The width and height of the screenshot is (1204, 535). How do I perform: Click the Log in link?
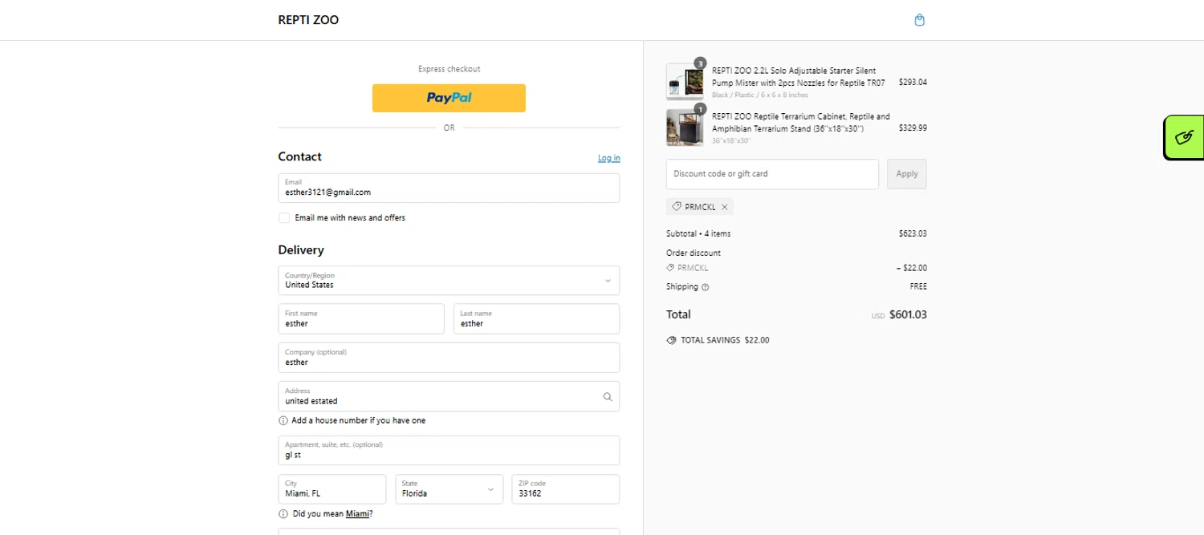pyautogui.click(x=608, y=158)
